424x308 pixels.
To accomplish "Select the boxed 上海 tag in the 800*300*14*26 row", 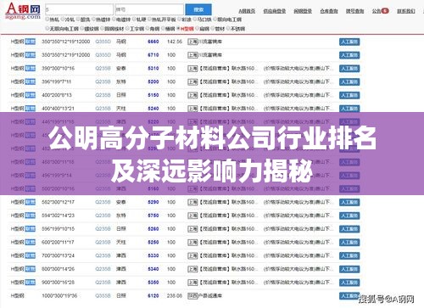I will click(x=192, y=269).
